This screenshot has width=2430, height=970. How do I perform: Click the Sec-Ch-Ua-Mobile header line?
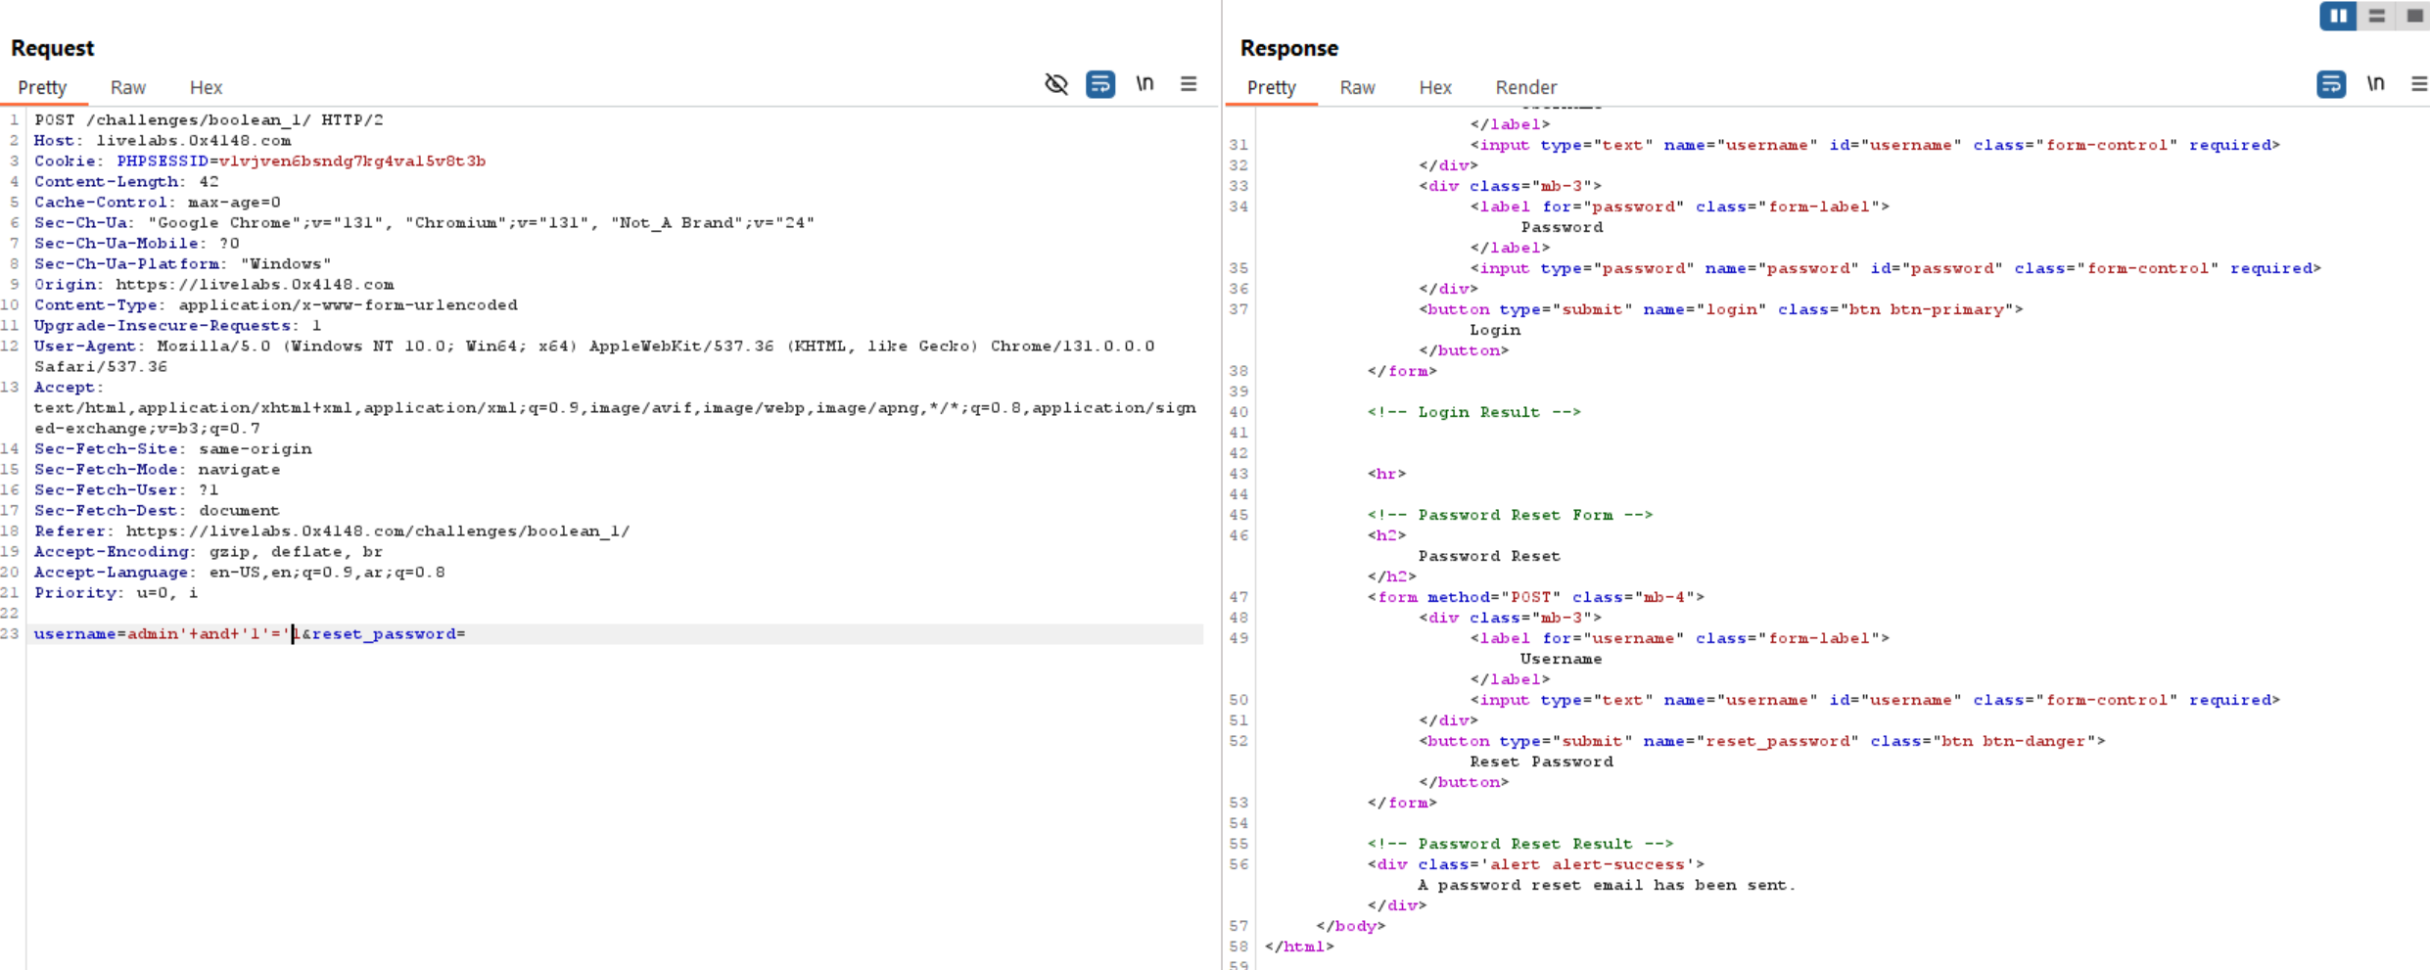pyautogui.click(x=137, y=243)
